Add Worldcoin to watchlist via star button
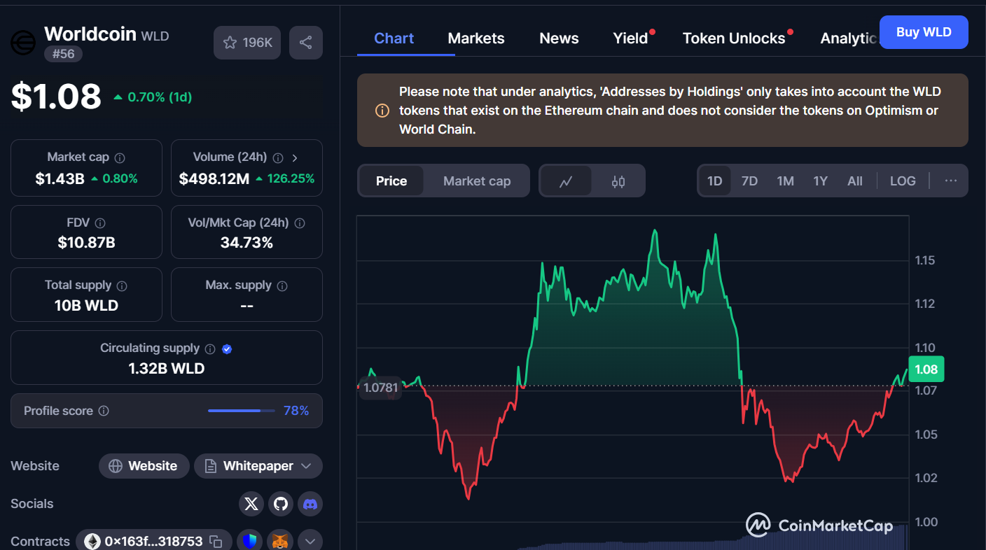The width and height of the screenshot is (986, 550). 247,43
